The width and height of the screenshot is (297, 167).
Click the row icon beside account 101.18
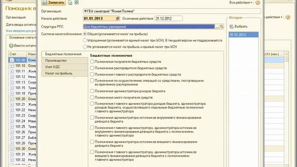[x=12, y=93]
